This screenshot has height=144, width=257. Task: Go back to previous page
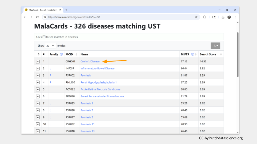[25, 17]
